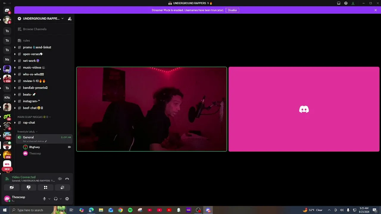Open system tray volume icon

pyautogui.click(x=342, y=210)
